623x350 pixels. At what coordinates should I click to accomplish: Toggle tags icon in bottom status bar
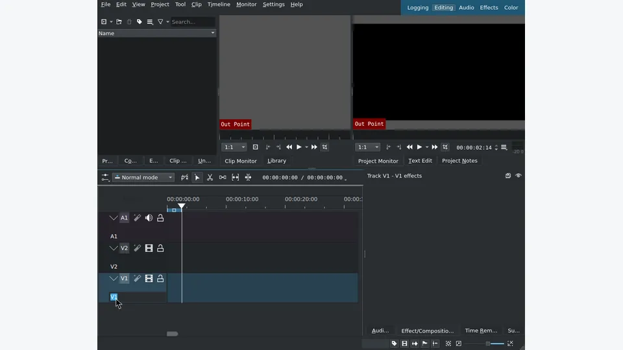pos(394,344)
